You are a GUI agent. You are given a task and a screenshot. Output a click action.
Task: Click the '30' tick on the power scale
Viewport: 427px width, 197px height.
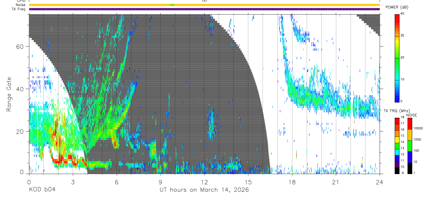tap(403, 35)
